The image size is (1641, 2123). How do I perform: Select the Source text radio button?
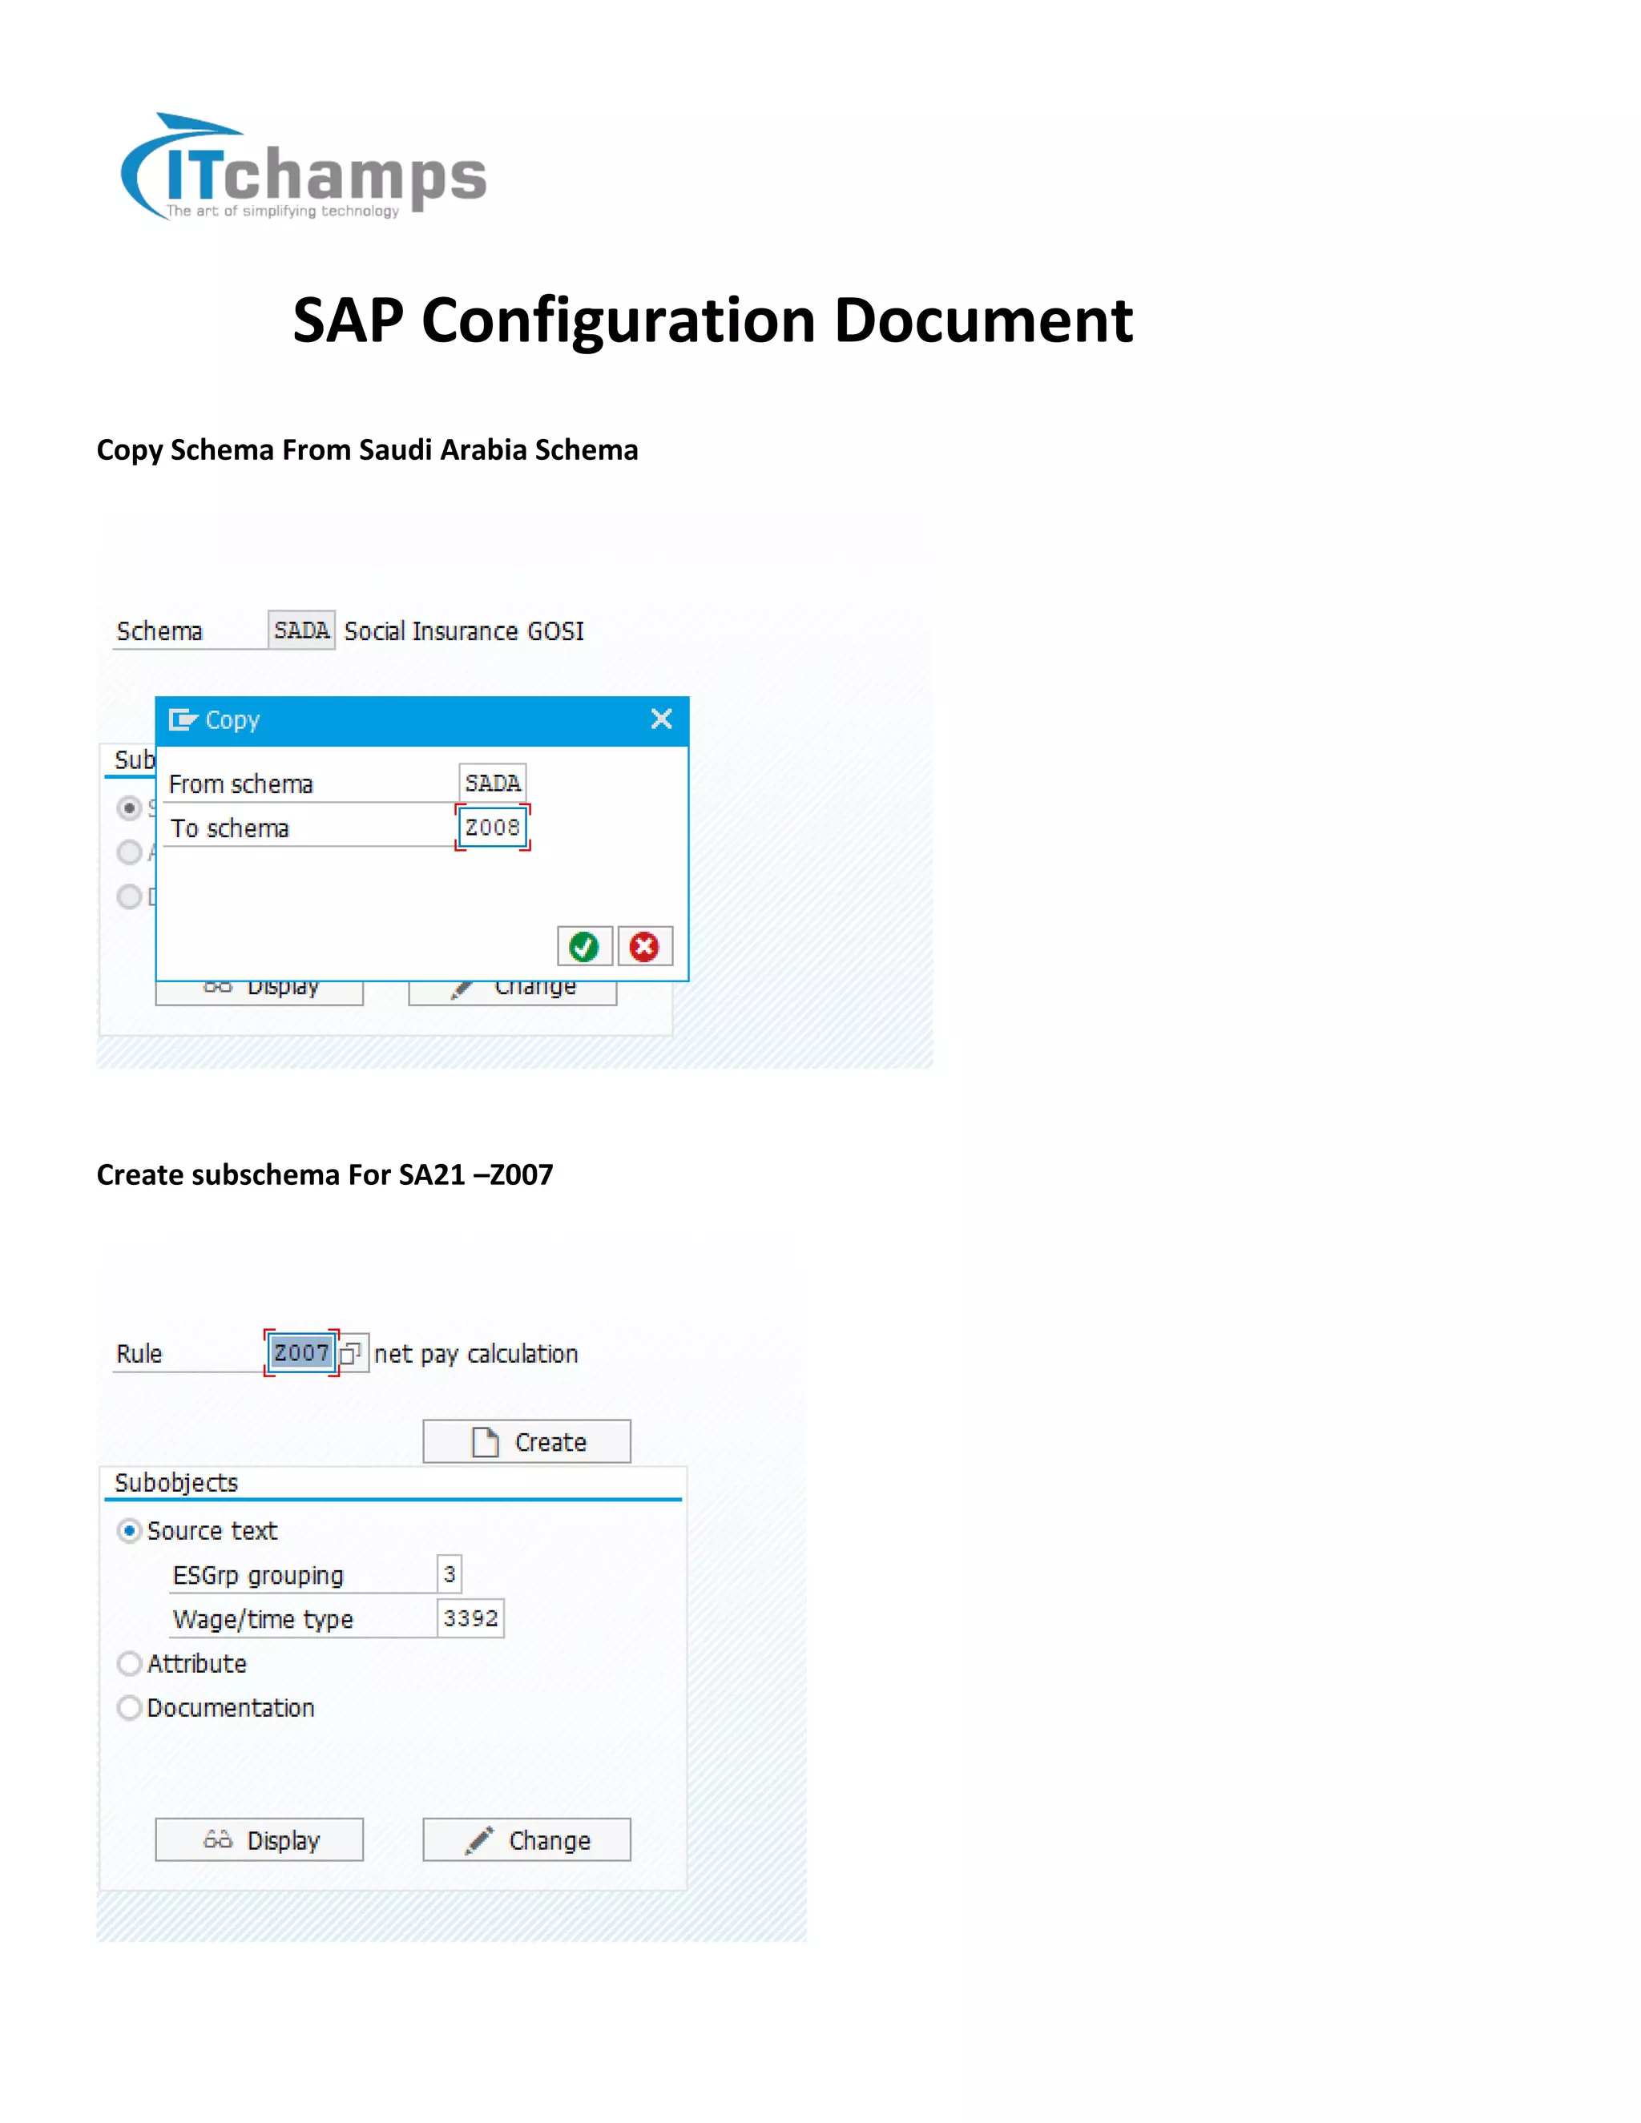click(x=129, y=1531)
